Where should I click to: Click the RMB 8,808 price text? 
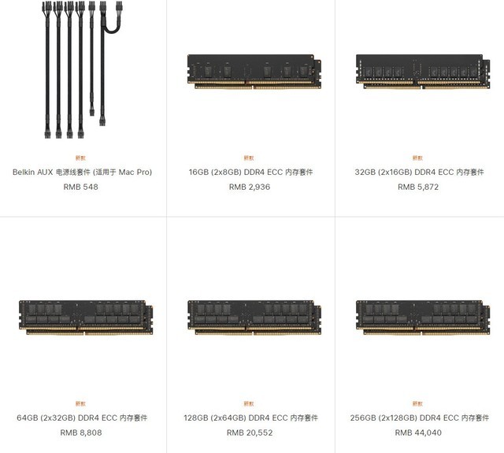tap(81, 433)
